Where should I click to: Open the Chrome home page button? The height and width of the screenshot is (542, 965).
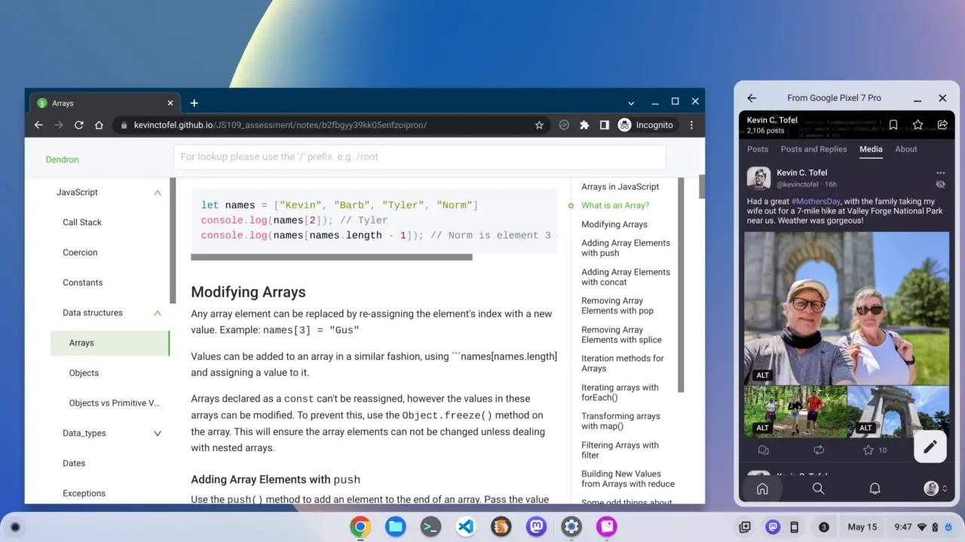tap(99, 125)
